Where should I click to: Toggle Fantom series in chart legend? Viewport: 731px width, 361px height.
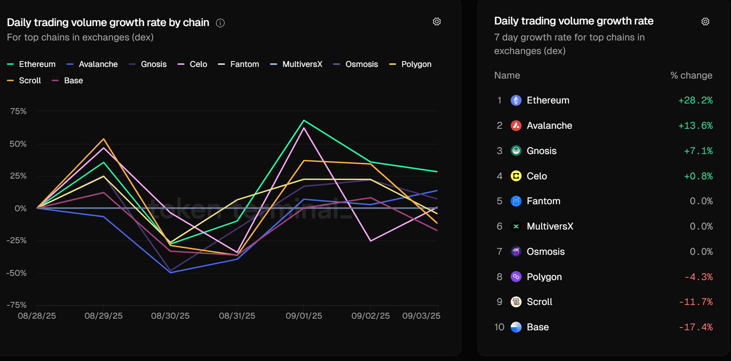239,64
